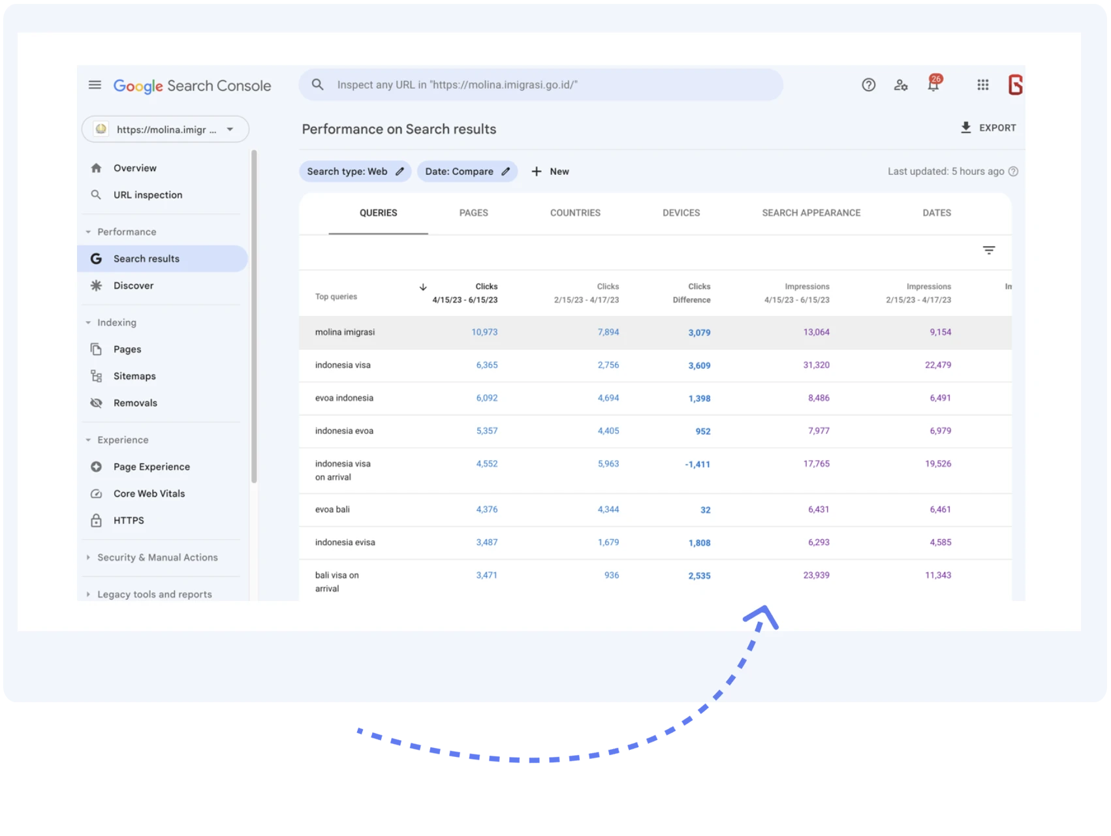Open URL inspection in the sidebar
The width and height of the screenshot is (1111, 836).
(x=148, y=194)
